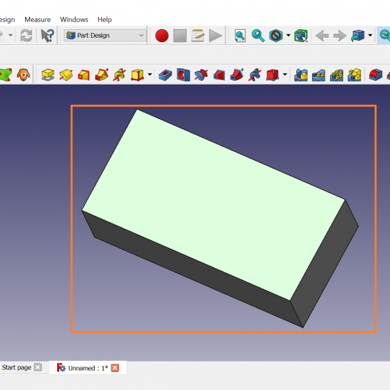The image size is (390, 390).
Task: Click the Fillet tool icon
Action: pos(375,75)
